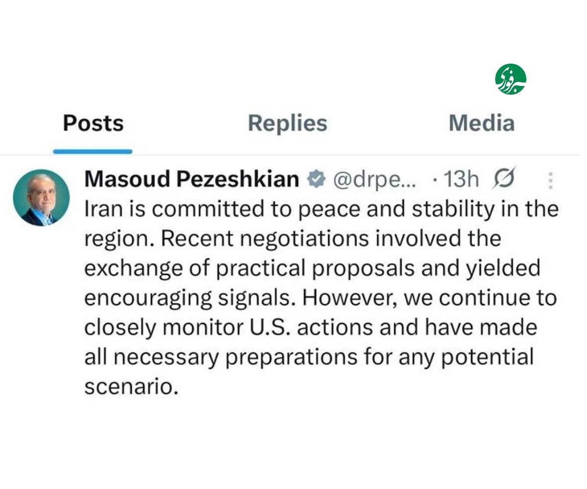Viewport: 587px width, 489px height.
Task: Click the slashed-circle reply restriction icon
Action: 503,179
